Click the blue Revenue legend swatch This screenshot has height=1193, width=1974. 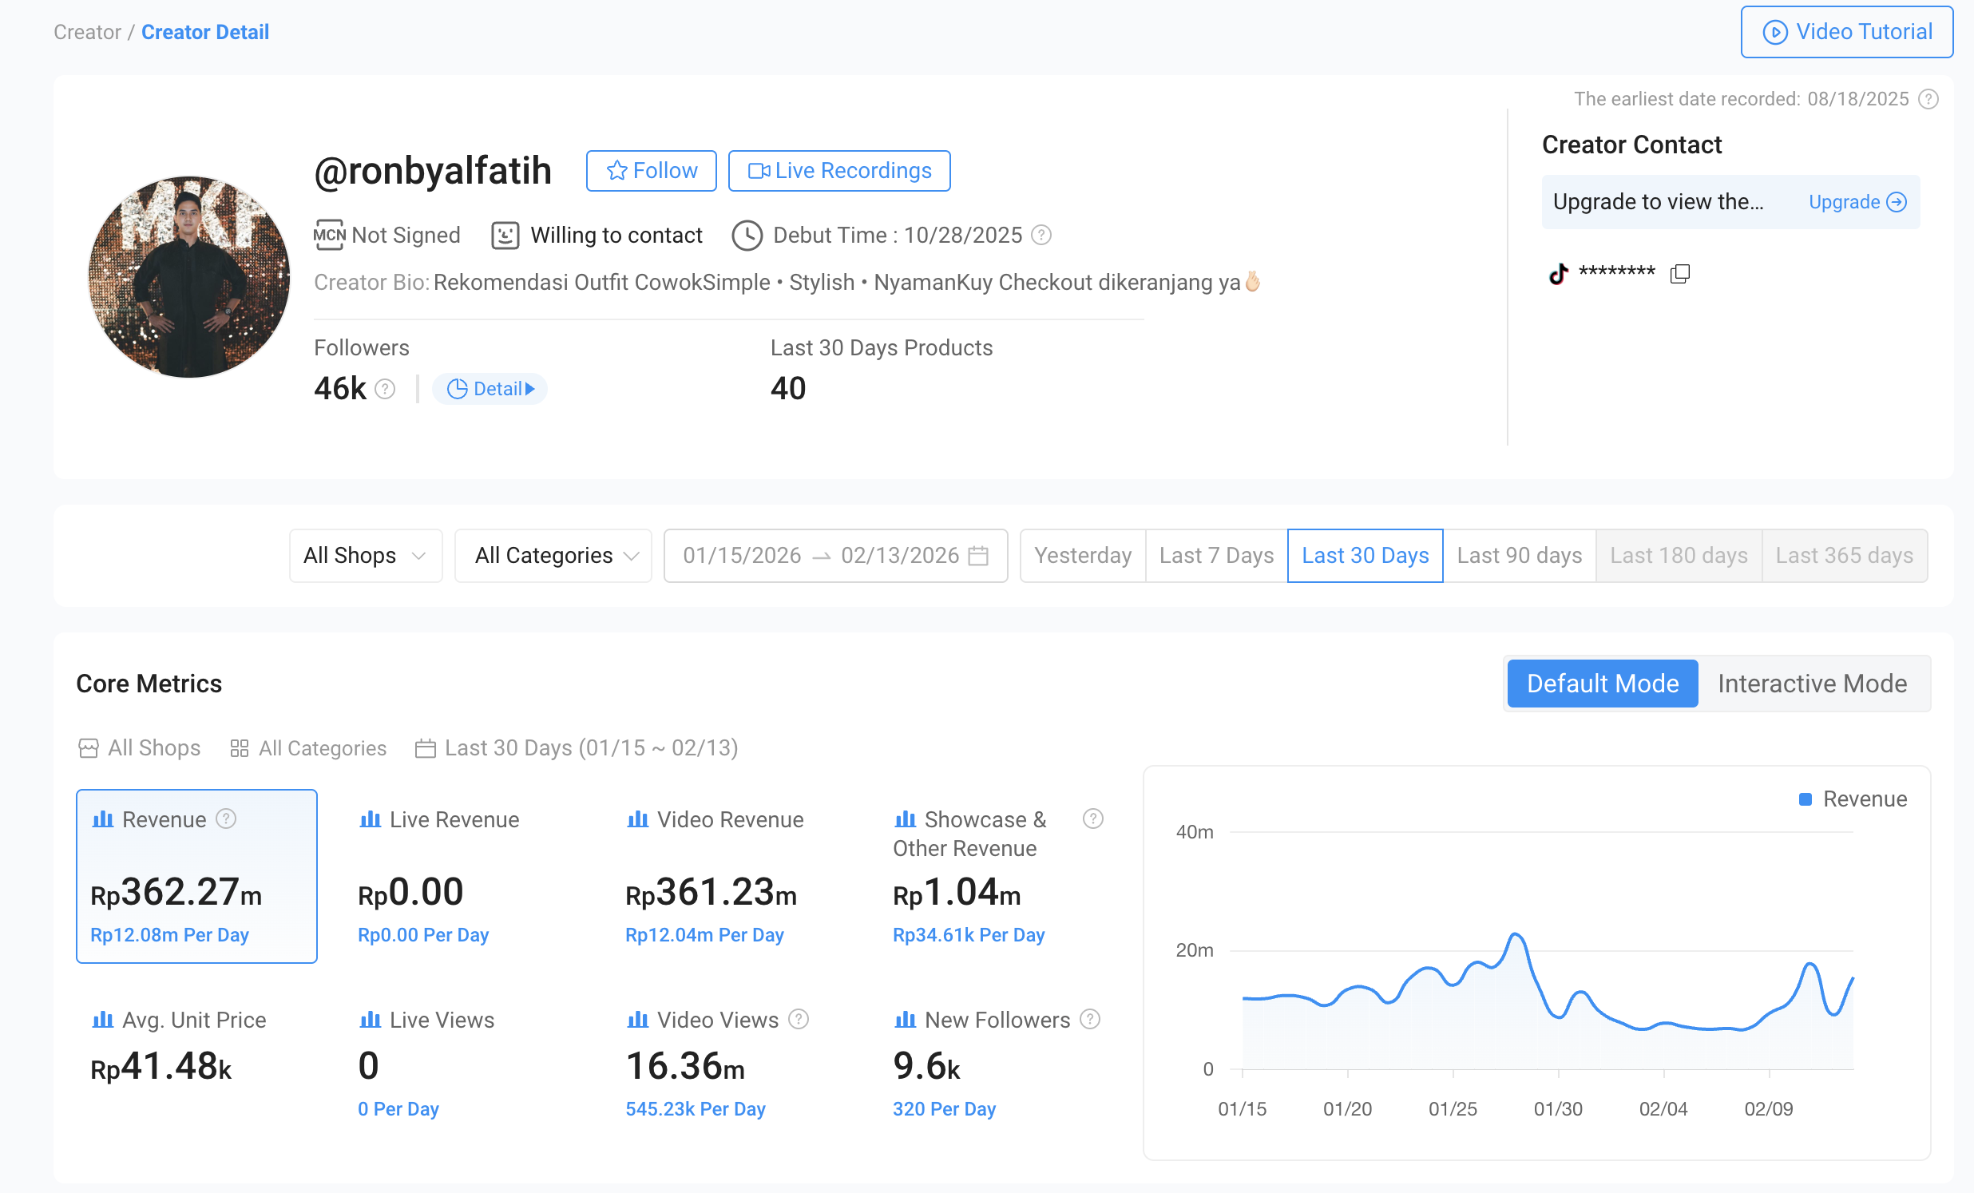(x=1805, y=798)
